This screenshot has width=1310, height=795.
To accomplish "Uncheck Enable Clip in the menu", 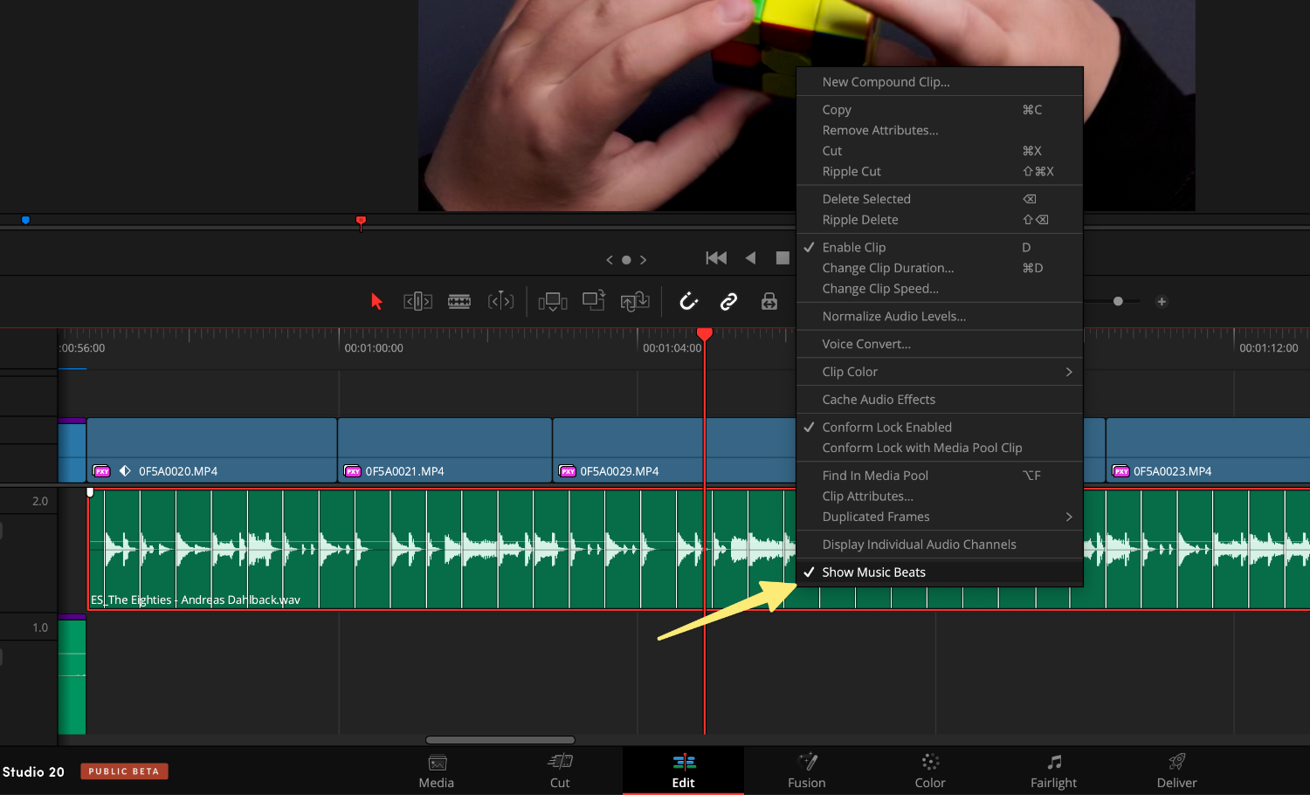I will (x=853, y=247).
